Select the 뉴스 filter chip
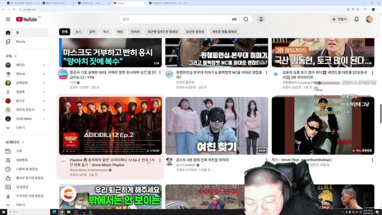382x215 pixels. pyautogui.click(x=78, y=32)
